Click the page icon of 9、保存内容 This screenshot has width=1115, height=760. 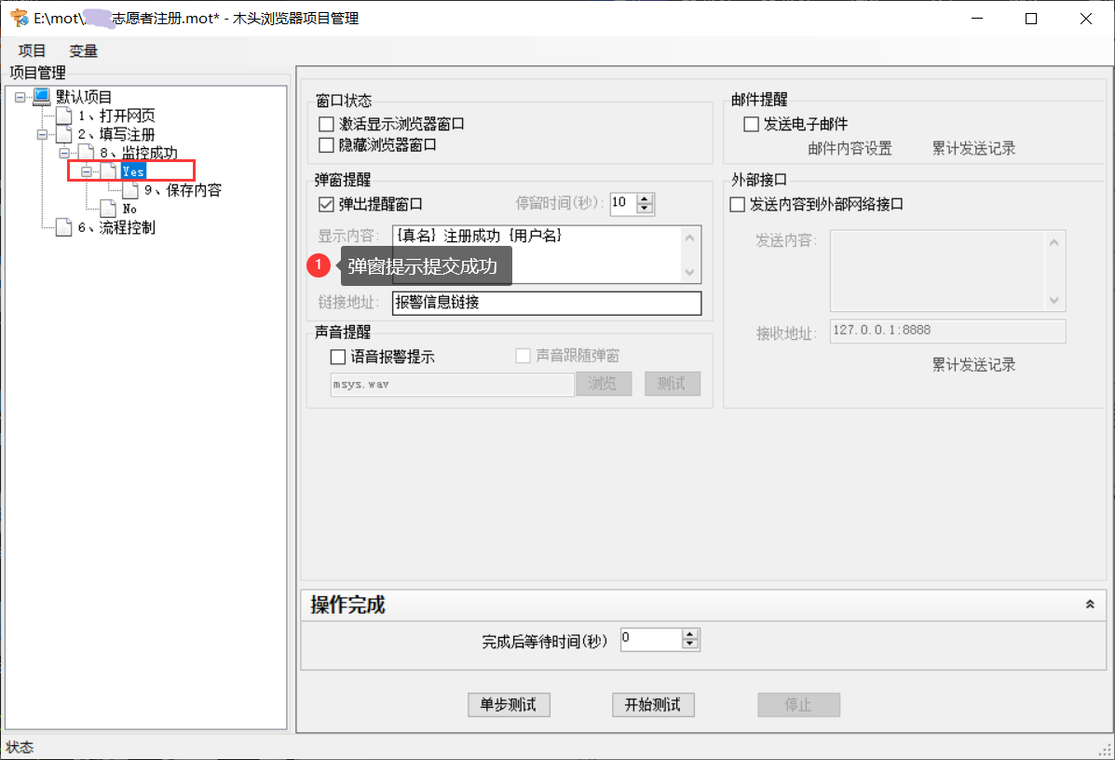[x=130, y=190]
